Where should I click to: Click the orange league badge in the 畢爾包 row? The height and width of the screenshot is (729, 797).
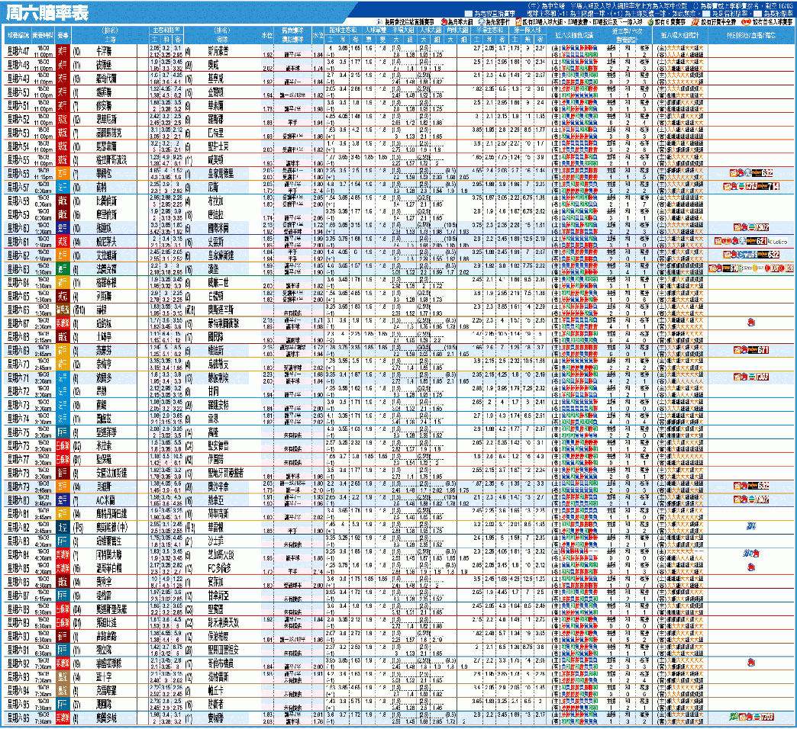(x=63, y=174)
